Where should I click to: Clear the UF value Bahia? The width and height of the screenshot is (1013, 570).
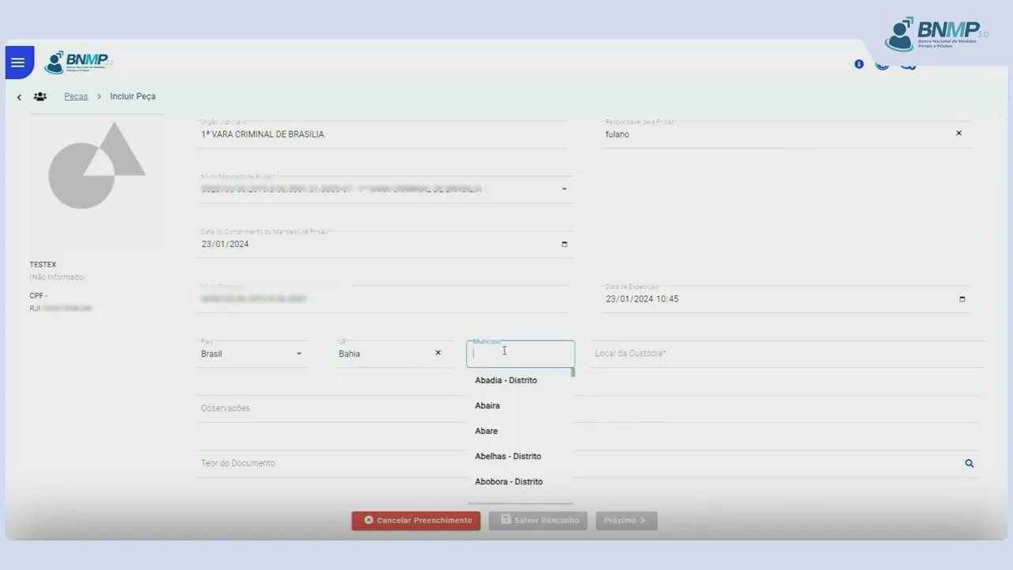pos(438,352)
